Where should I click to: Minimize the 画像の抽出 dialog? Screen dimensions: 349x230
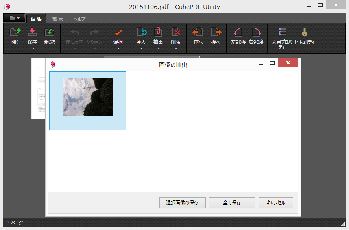tap(260, 64)
